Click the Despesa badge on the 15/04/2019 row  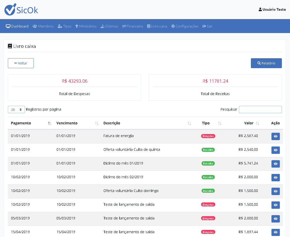(208, 232)
